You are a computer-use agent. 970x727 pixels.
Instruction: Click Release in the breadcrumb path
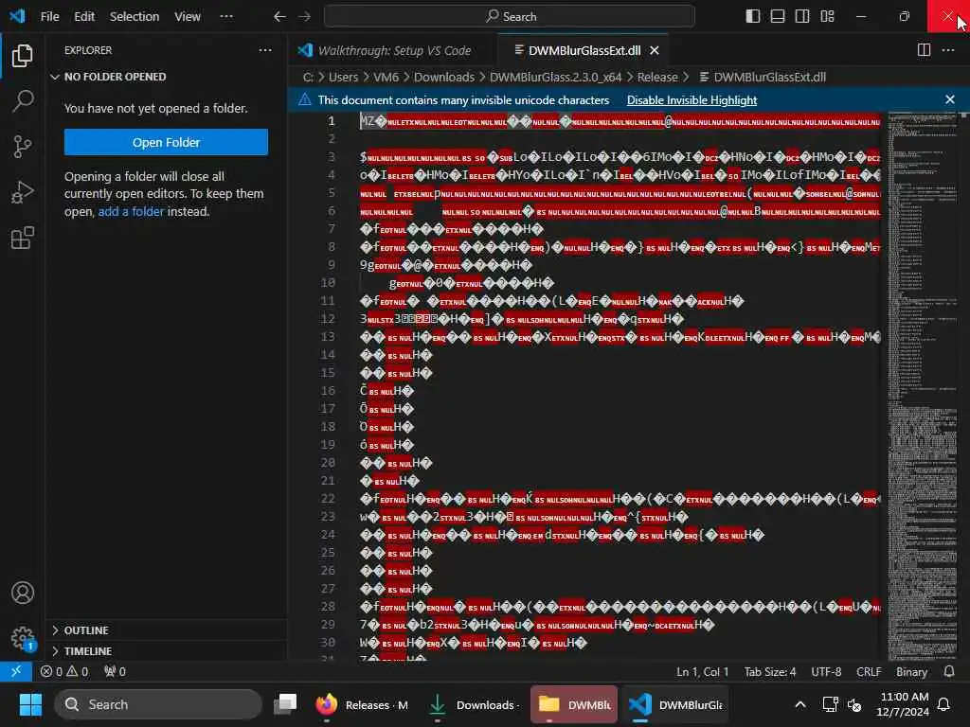pyautogui.click(x=657, y=77)
